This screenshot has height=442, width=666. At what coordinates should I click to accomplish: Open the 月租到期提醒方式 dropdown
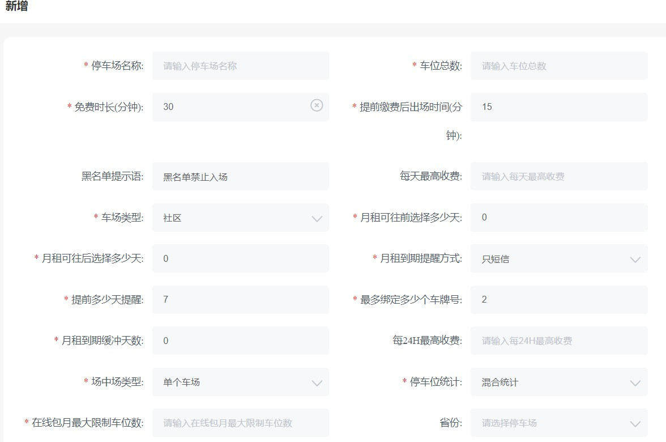coord(635,260)
